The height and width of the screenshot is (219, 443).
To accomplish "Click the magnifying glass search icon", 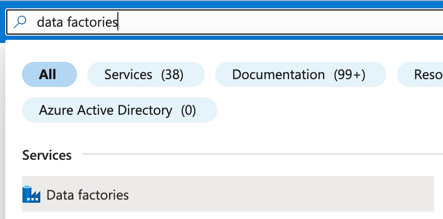I will tap(20, 22).
